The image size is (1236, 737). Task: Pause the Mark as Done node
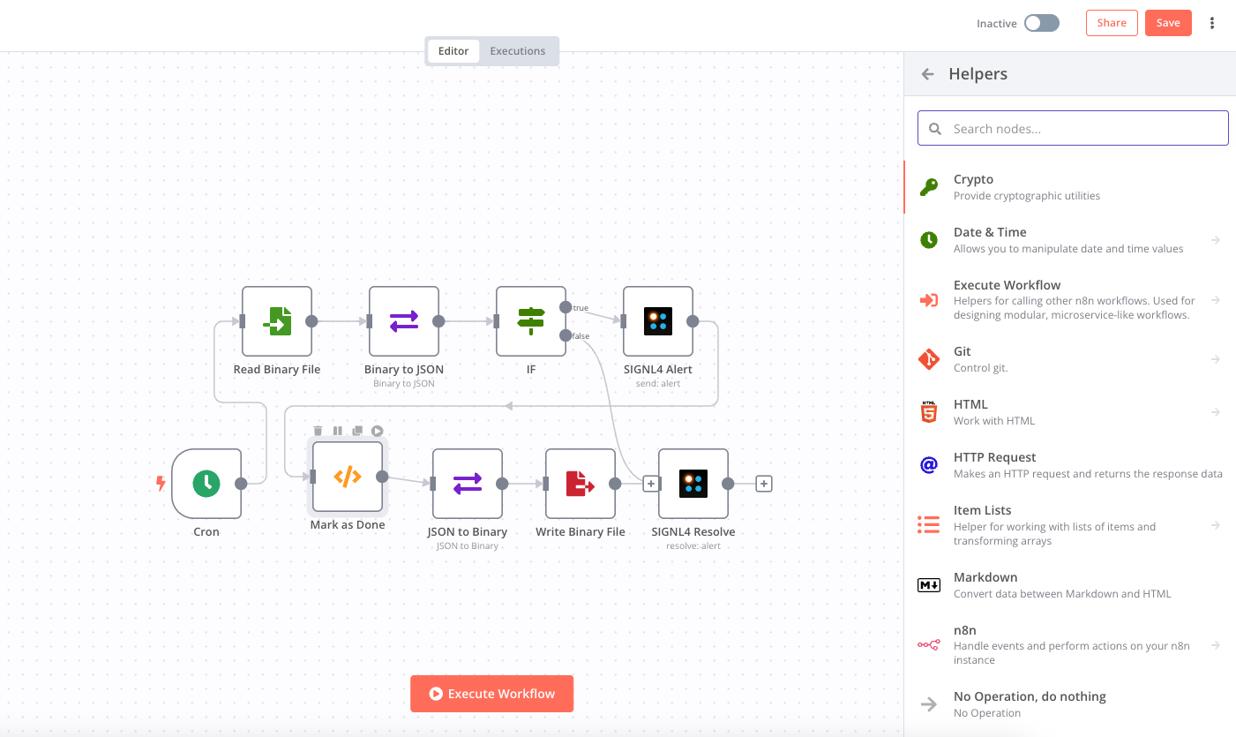pos(338,431)
